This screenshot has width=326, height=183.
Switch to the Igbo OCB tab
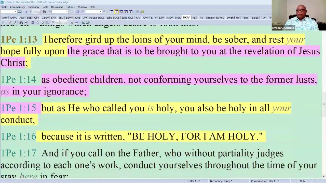pos(128,18)
